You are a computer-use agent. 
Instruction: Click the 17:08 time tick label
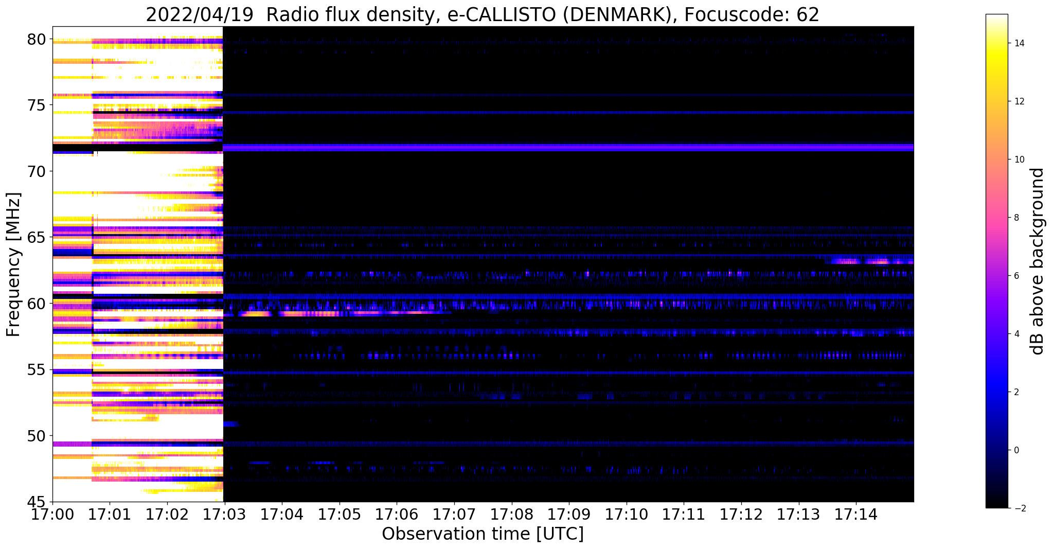tap(512, 514)
